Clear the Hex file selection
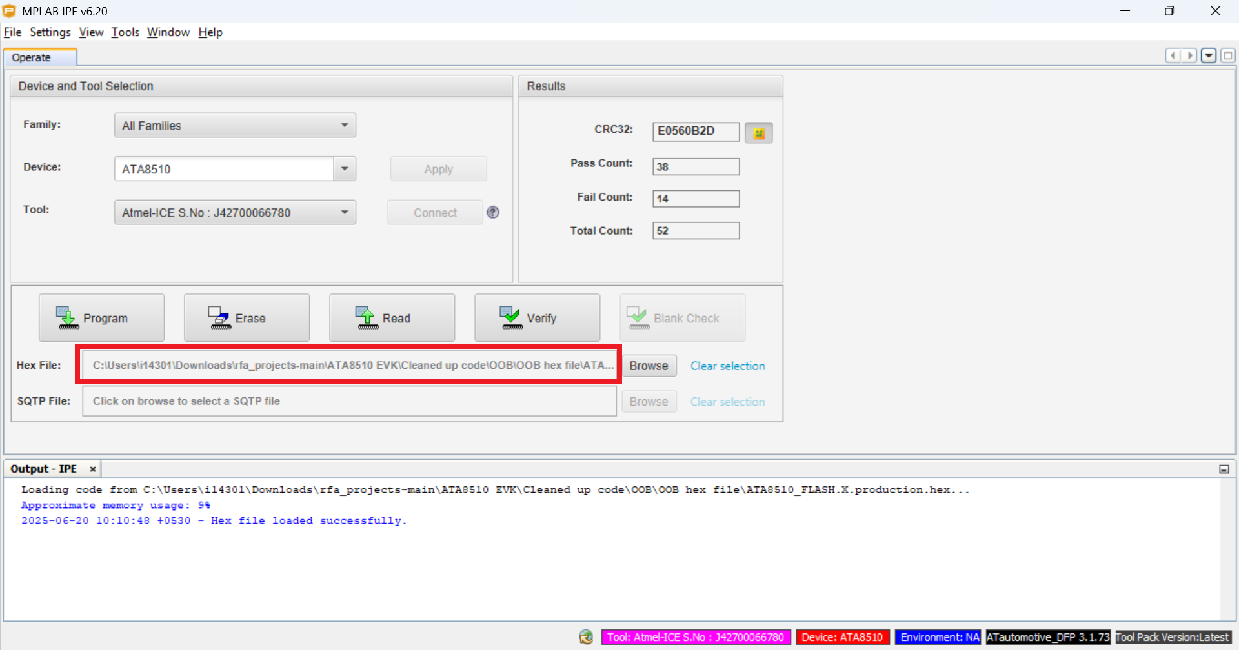Screen dimensions: 1239x650 point(728,366)
